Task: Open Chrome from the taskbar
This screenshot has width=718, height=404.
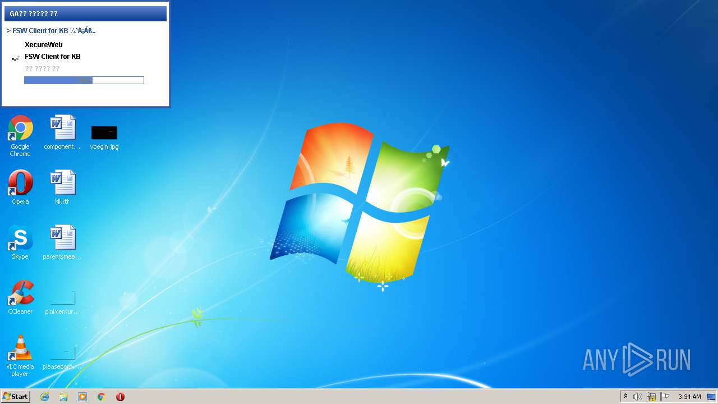Action: pos(102,397)
